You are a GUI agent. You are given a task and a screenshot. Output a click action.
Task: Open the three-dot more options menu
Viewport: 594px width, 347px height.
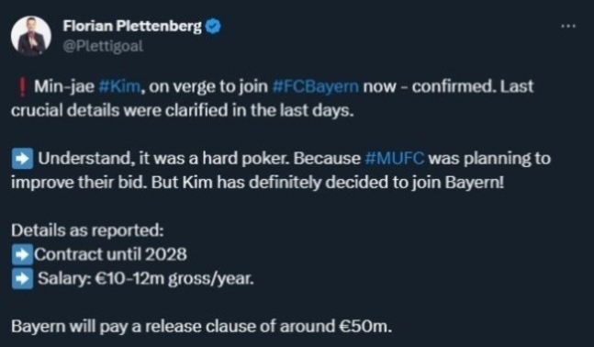coord(568,26)
